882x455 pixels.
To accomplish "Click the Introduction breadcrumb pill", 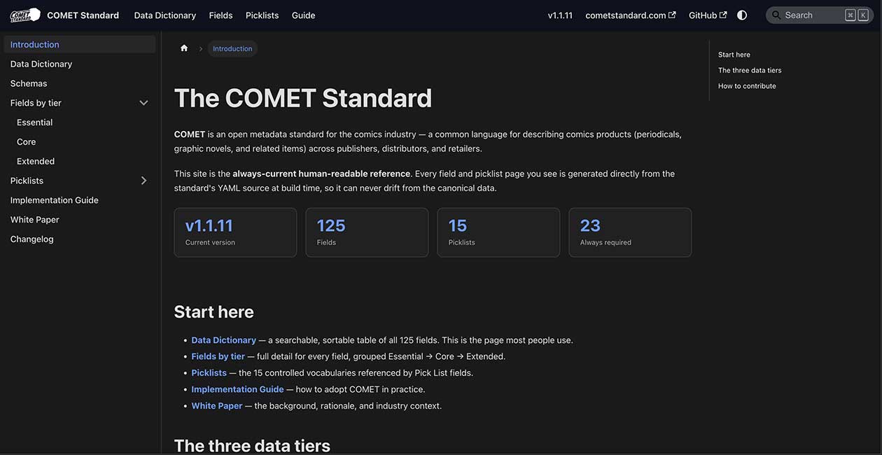I will (x=232, y=48).
